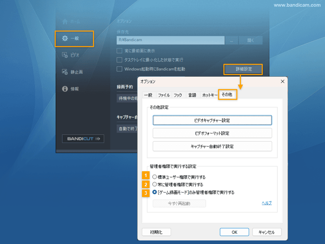The height and width of the screenshot is (244, 325).
Task: Launch BANDICUT from the sidebar logo button
Action: click(x=83, y=139)
